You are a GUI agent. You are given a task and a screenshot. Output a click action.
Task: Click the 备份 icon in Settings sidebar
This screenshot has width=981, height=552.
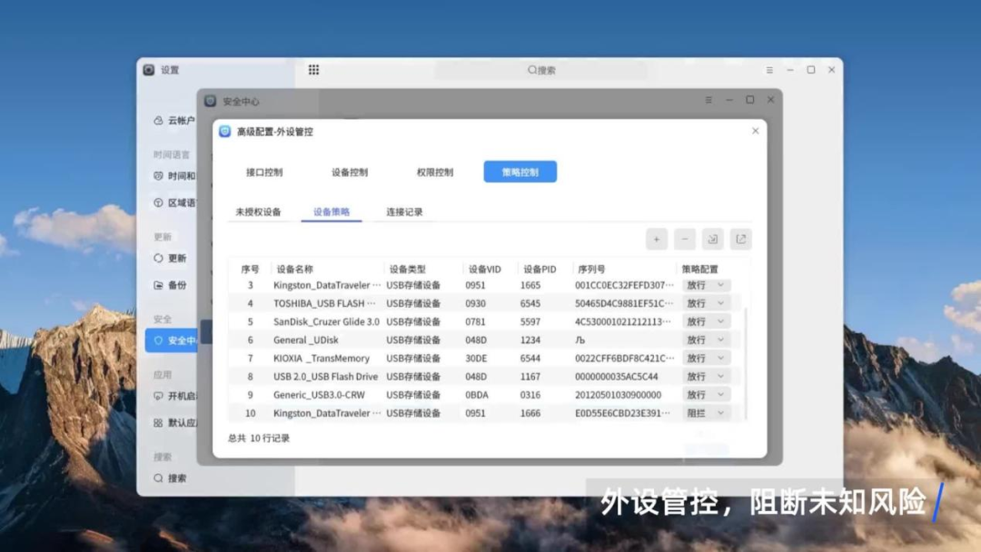click(x=158, y=285)
